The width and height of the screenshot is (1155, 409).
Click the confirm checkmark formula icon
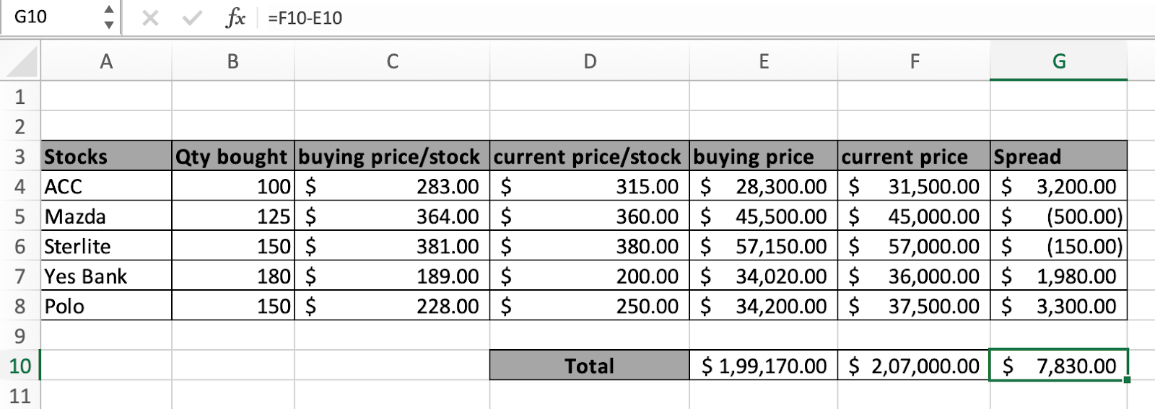(x=192, y=17)
